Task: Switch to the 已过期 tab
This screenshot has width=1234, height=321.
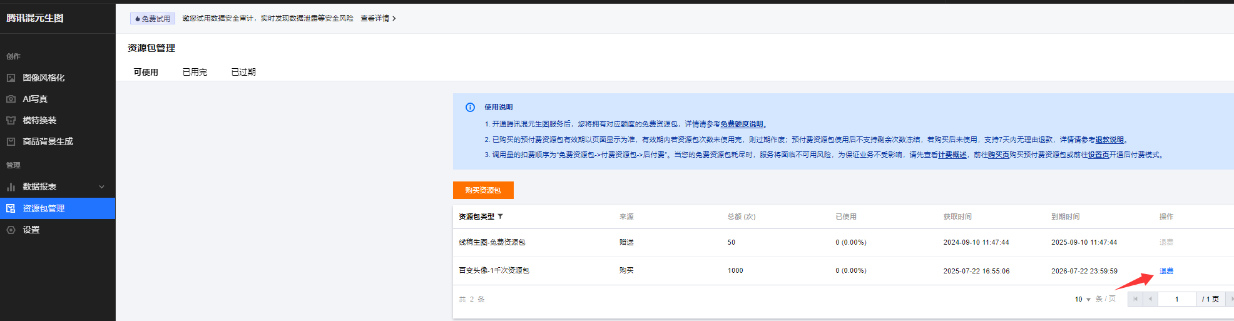Action: tap(243, 73)
